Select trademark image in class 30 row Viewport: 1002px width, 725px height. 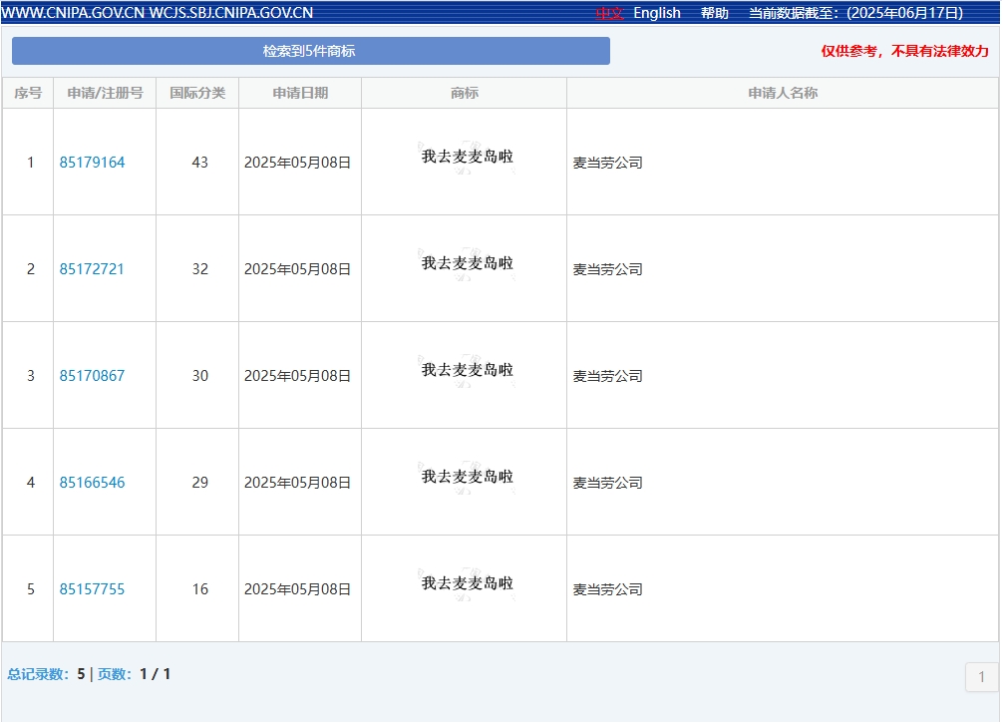tap(468, 371)
